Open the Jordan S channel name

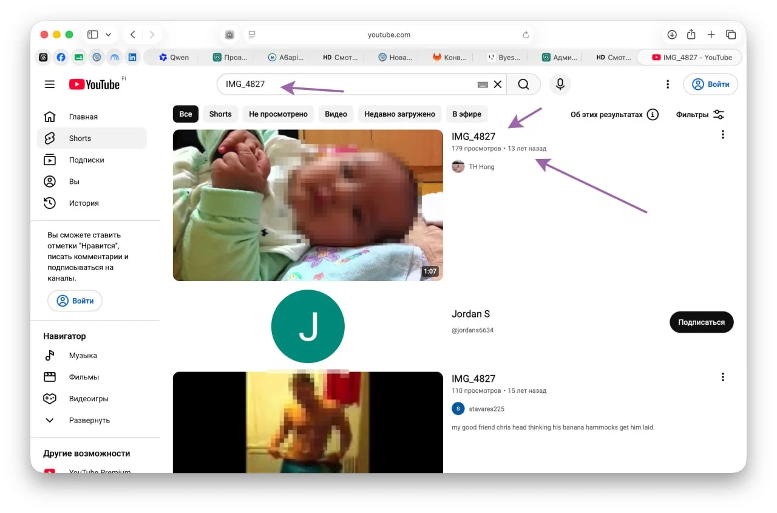(470, 314)
